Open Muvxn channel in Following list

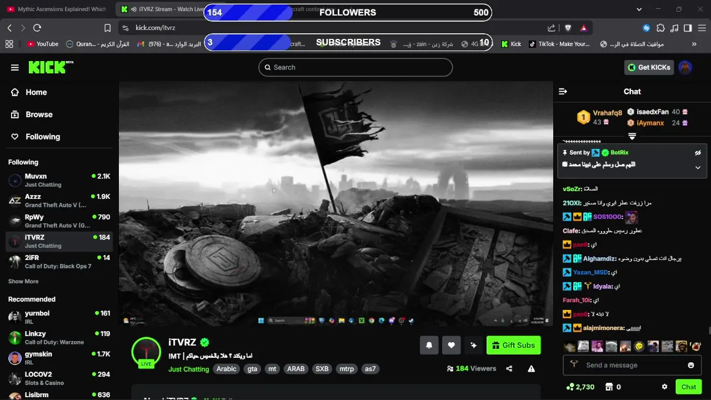pyautogui.click(x=59, y=180)
